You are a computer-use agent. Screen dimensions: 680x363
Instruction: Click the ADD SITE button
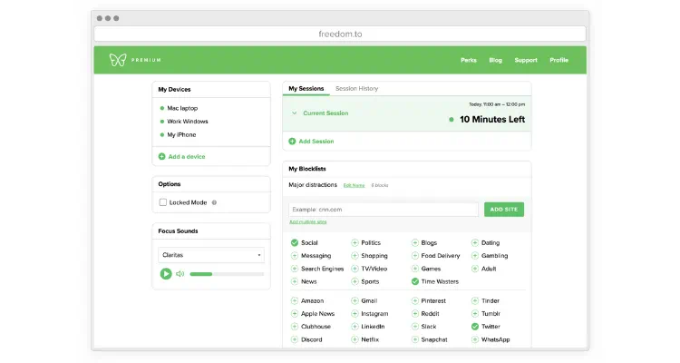504,210
